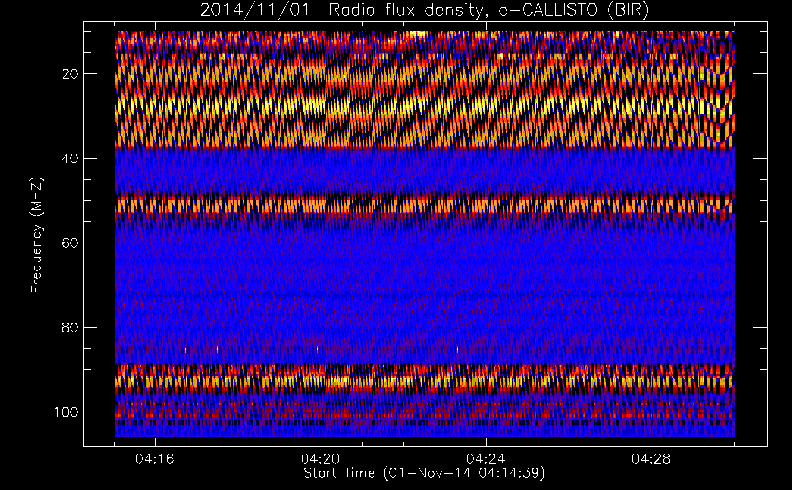Click the '04:28' time tick label
Screen dimensions: 792x490
(x=652, y=459)
